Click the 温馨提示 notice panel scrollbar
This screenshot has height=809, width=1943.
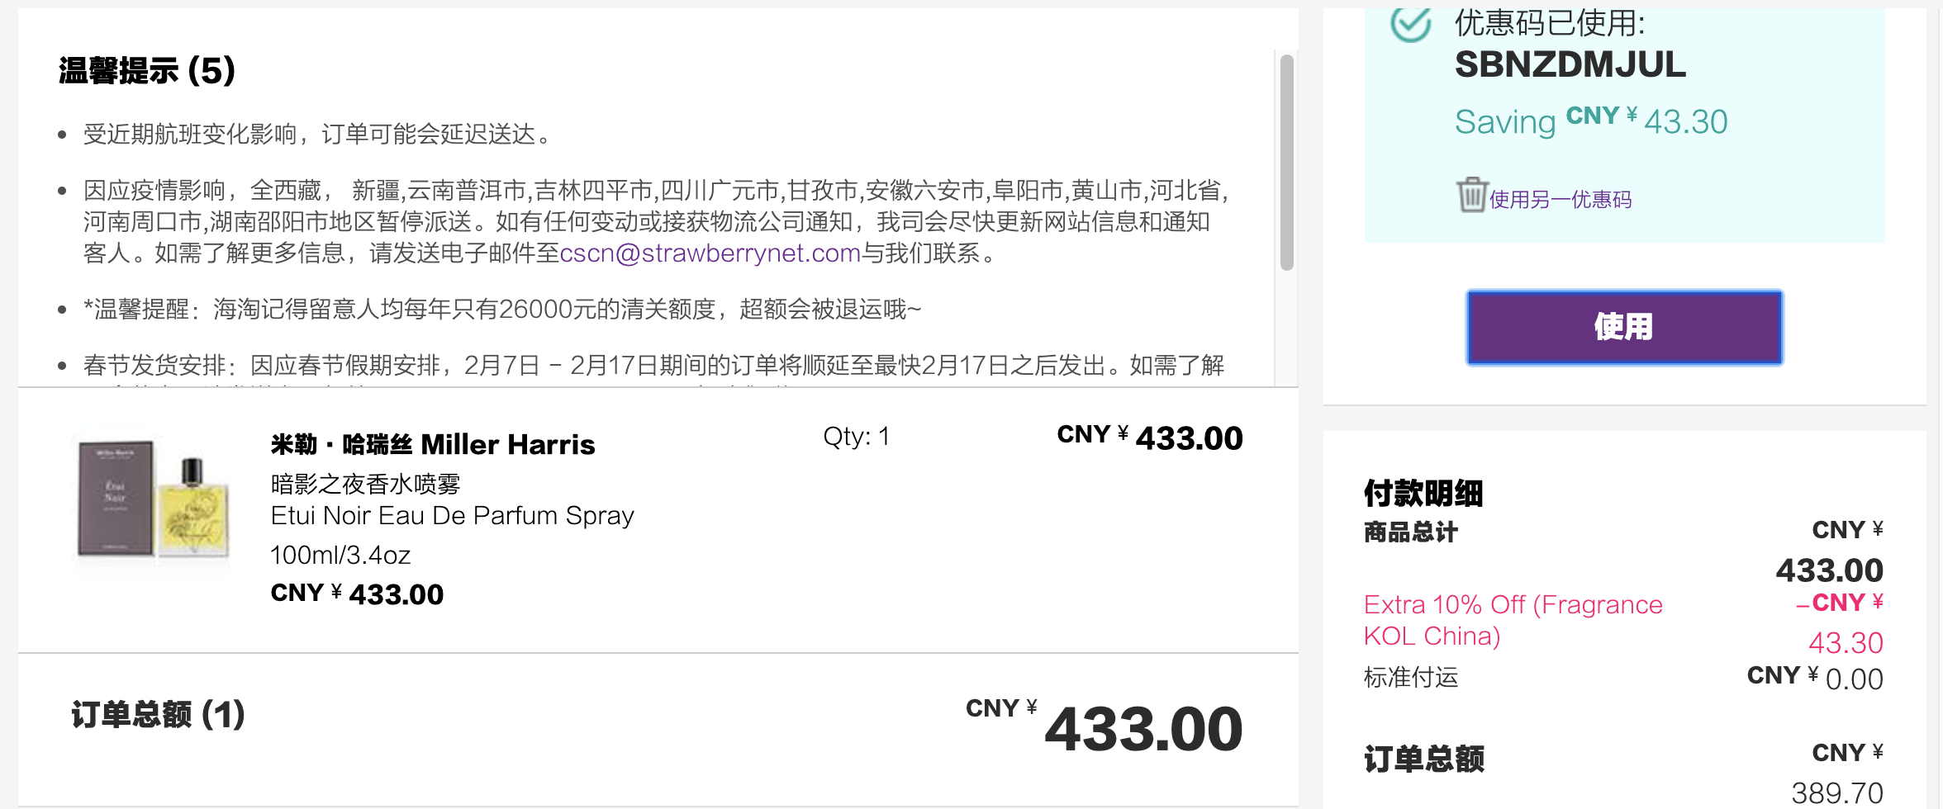click(1286, 162)
